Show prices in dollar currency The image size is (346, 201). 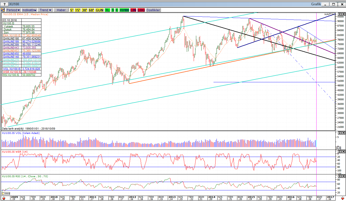coord(113,10)
